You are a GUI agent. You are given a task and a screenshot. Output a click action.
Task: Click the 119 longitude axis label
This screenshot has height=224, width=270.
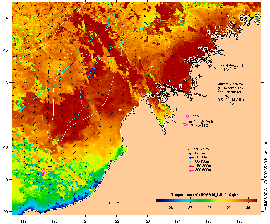(24, 221)
